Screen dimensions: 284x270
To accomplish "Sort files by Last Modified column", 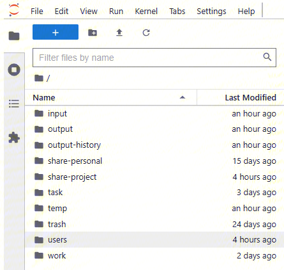I will 250,97.
